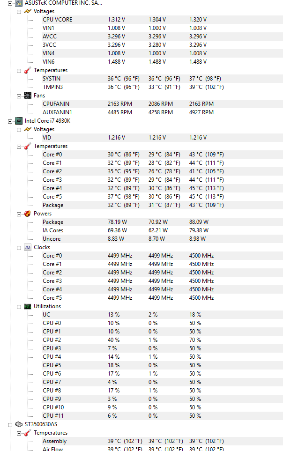Screen dimensions: 283x451
Task: Click the thermometer icon under ASUSTeK
Action: 28,70
